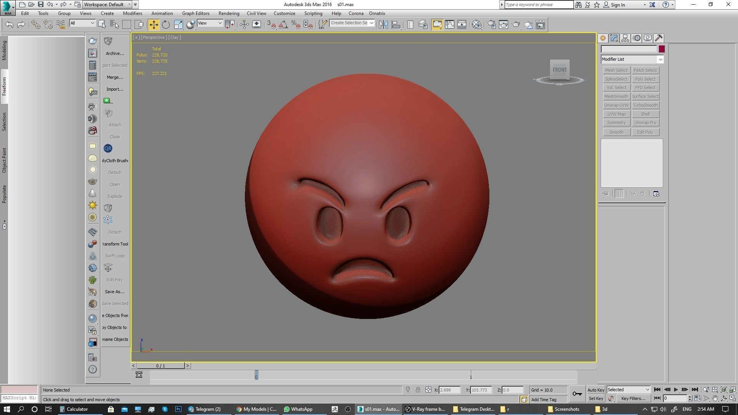Click the object color swatch
This screenshot has width=738, height=415.
[x=662, y=49]
